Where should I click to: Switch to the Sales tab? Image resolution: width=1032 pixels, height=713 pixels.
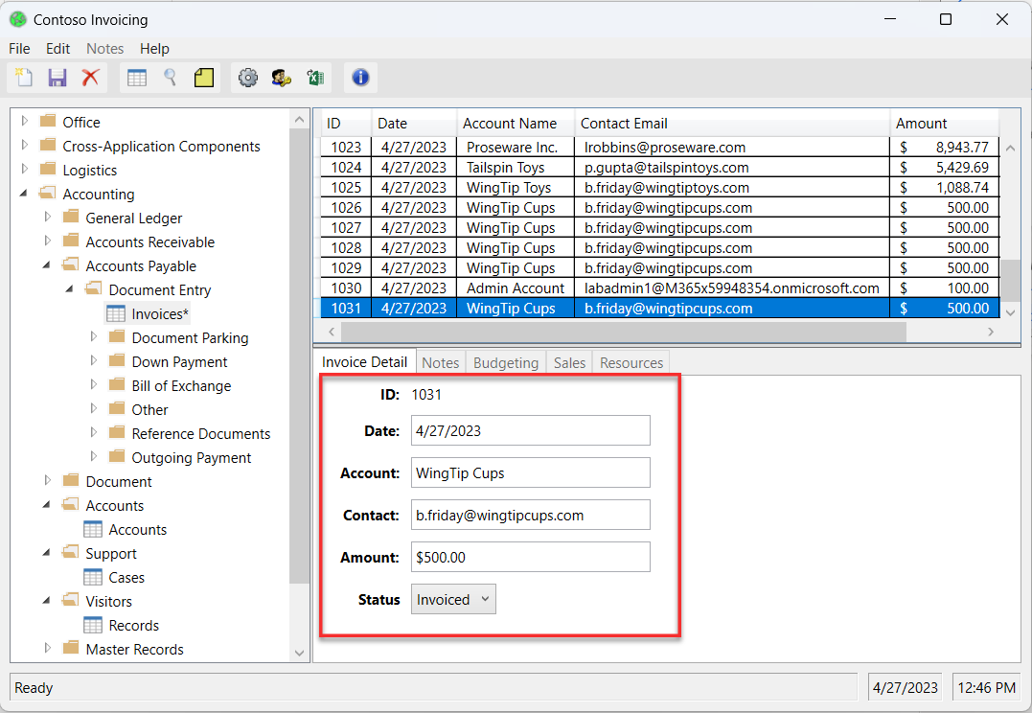tap(569, 363)
